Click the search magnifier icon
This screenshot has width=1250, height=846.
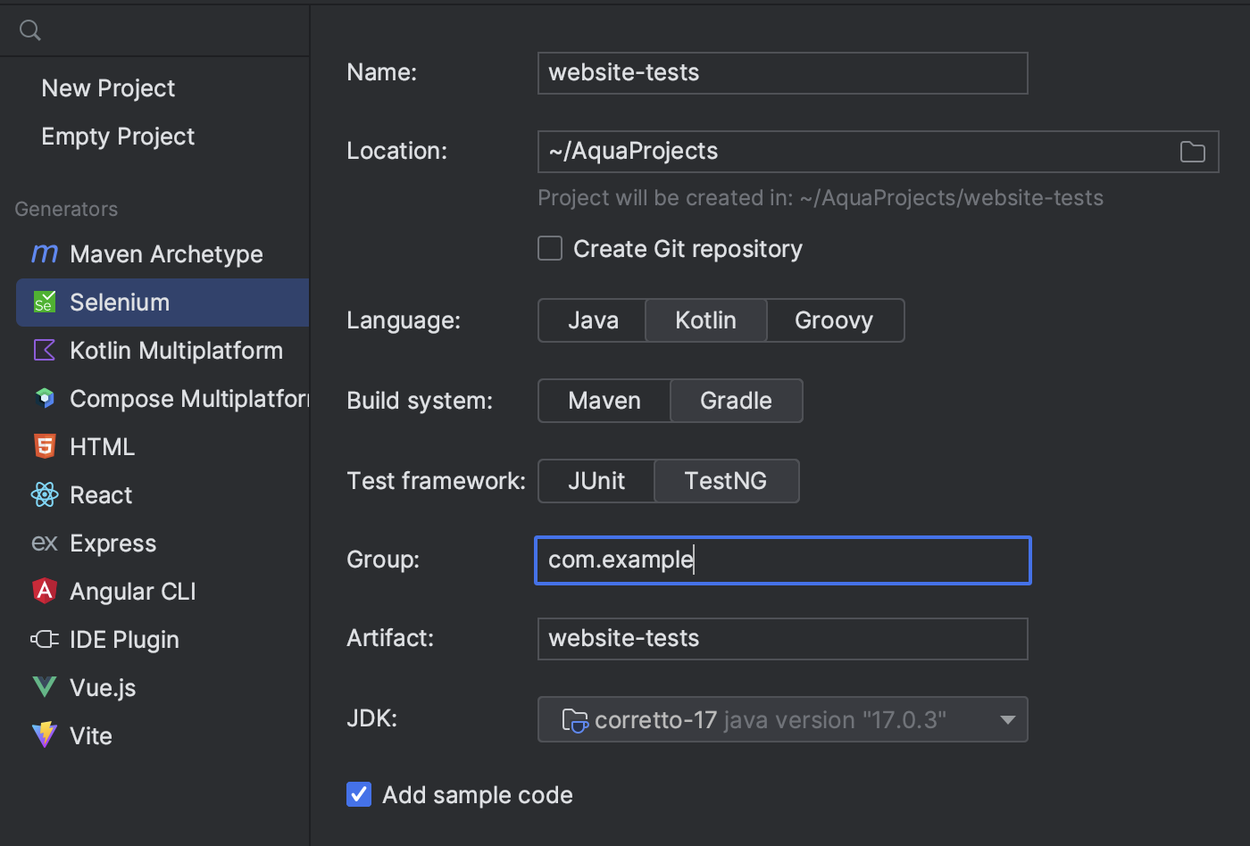30,30
